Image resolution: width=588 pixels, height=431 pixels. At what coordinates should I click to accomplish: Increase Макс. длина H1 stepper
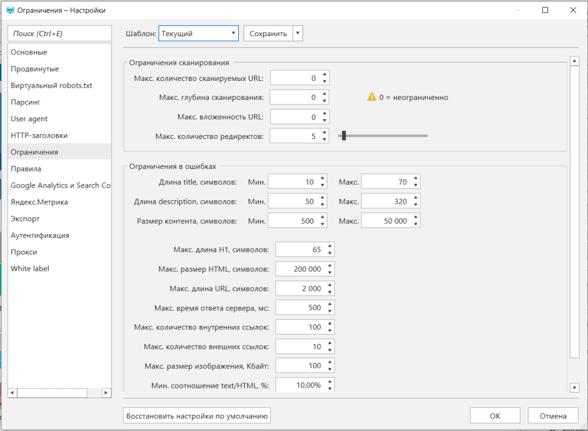tap(330, 246)
